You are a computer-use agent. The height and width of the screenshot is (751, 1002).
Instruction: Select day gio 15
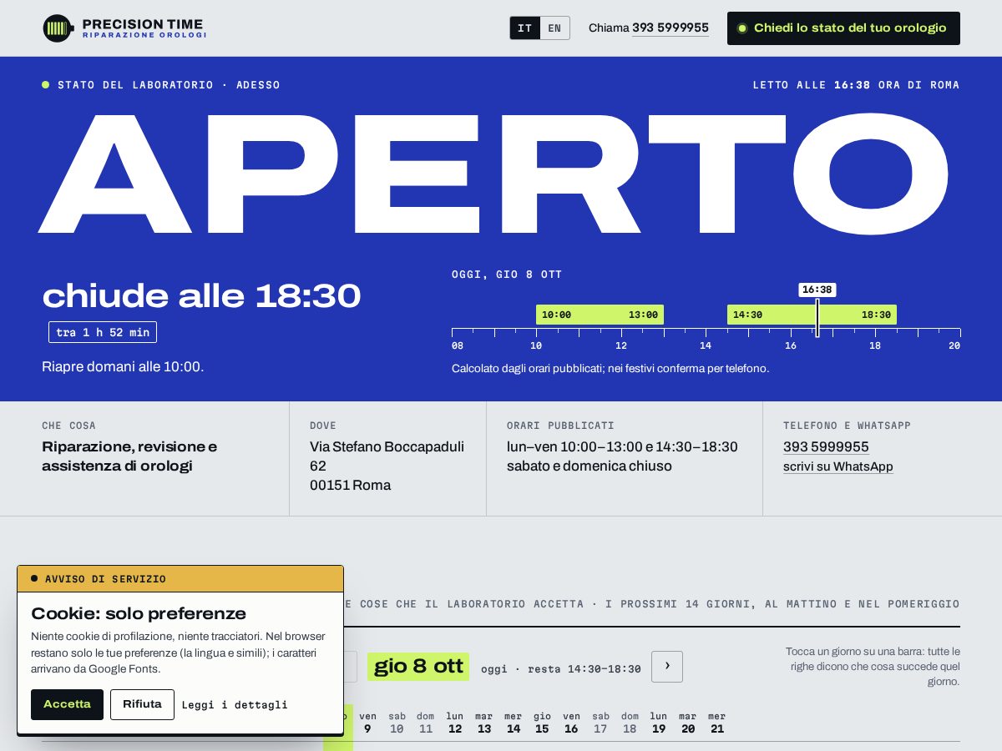pyautogui.click(x=542, y=723)
